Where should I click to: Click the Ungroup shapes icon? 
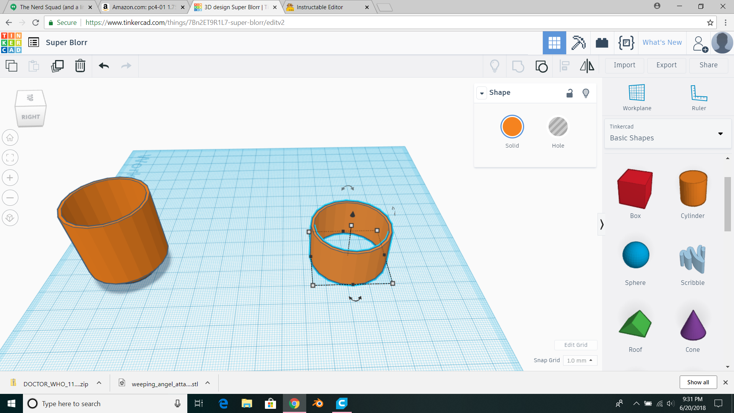(x=541, y=66)
